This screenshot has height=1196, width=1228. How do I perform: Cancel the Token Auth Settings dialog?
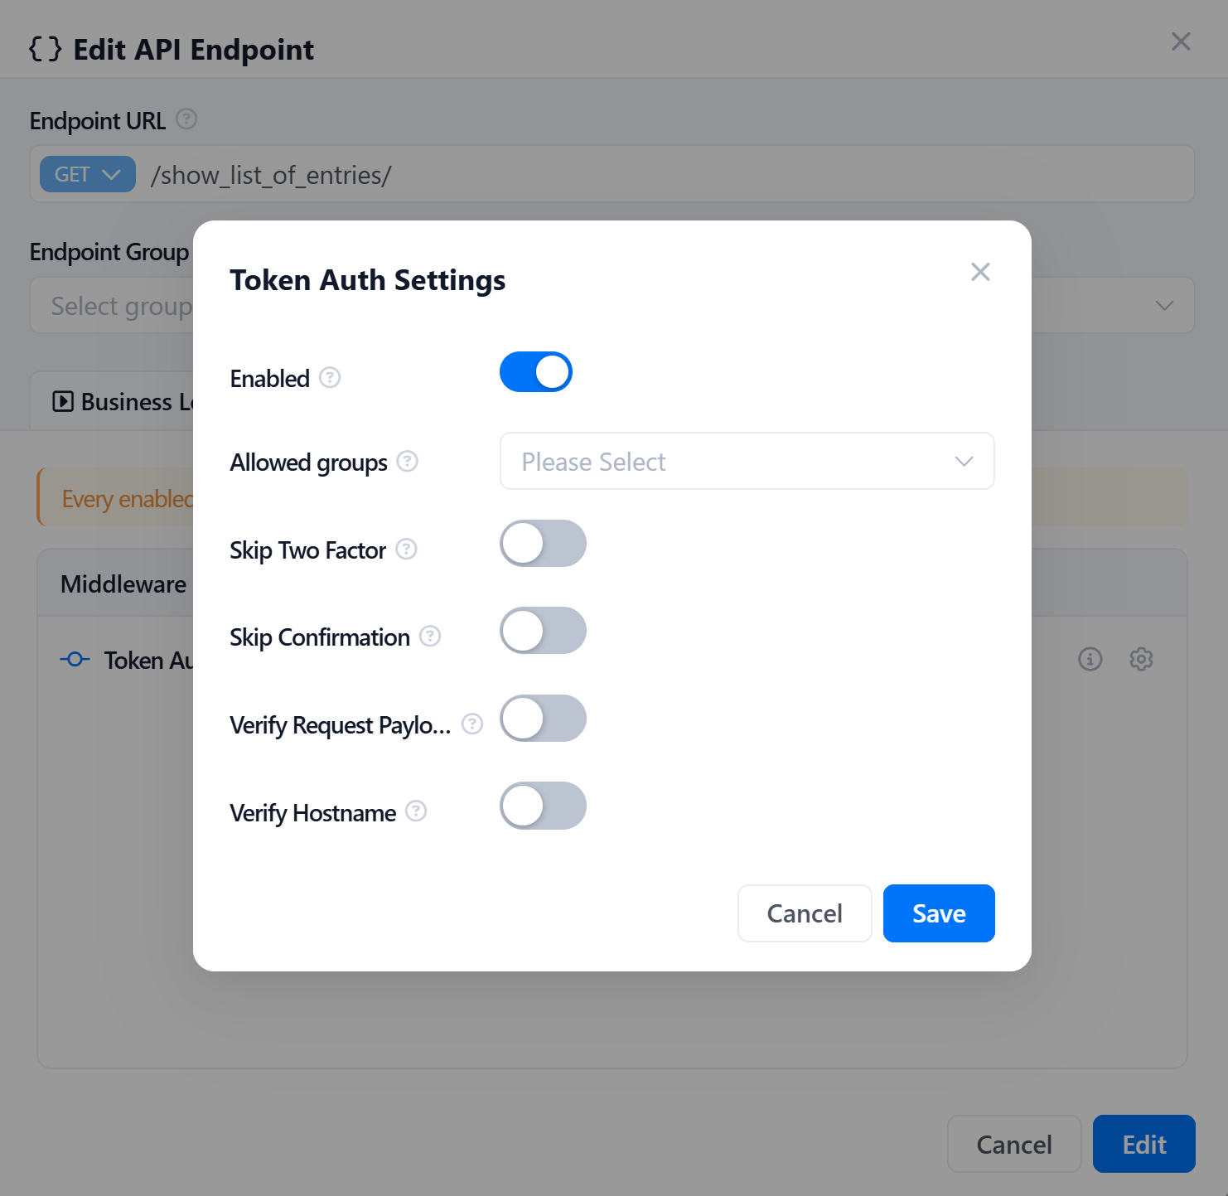click(x=805, y=913)
